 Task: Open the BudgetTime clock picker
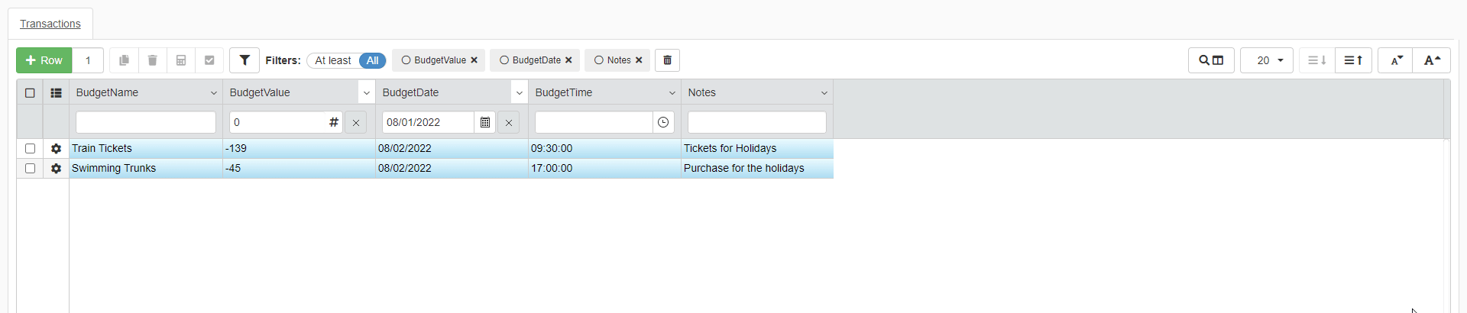click(663, 122)
